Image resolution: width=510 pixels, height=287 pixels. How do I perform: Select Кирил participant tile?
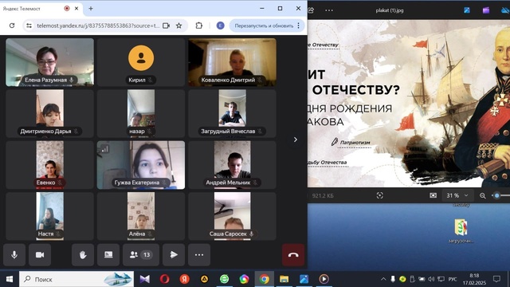pos(141,62)
